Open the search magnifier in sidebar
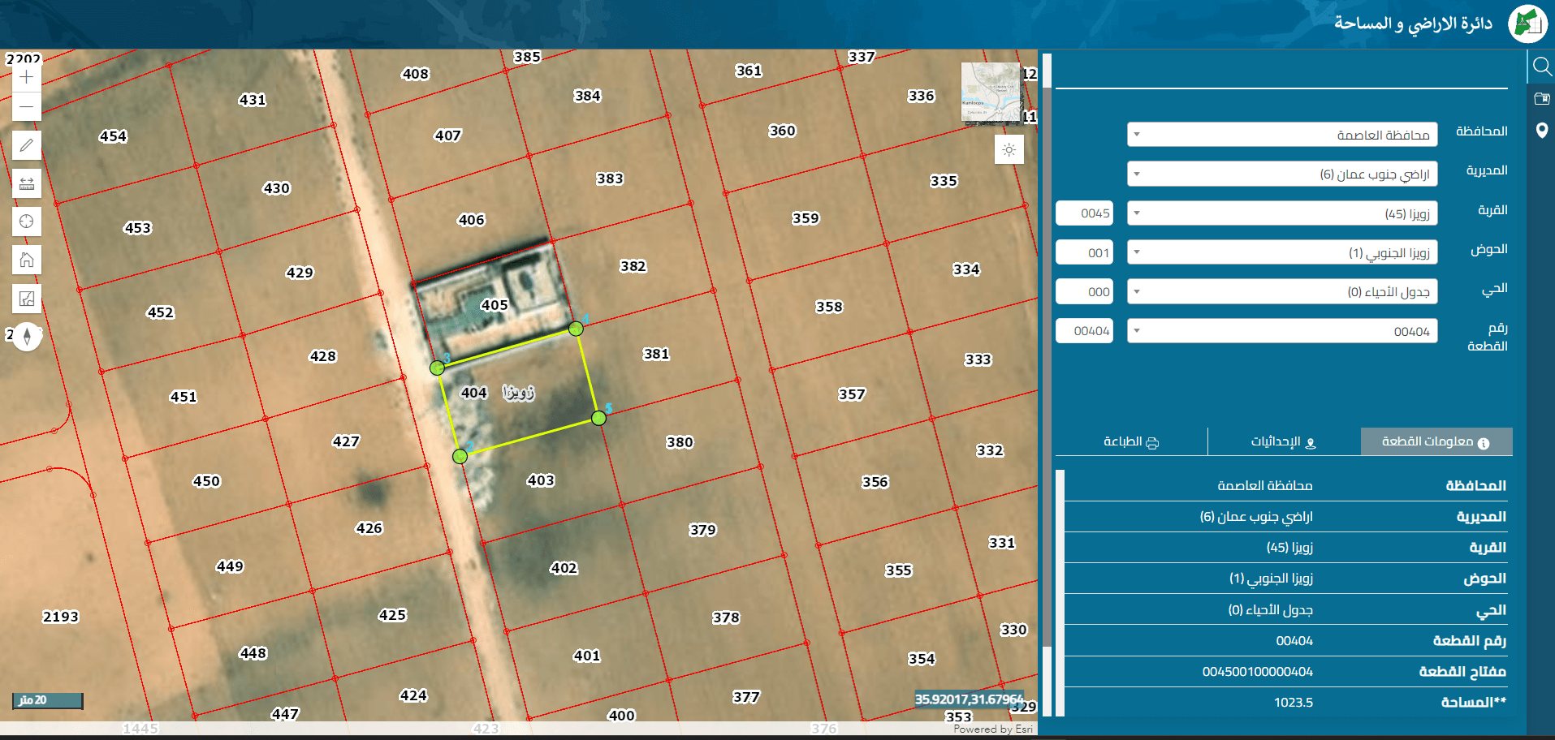This screenshot has width=1555, height=740. [1541, 66]
